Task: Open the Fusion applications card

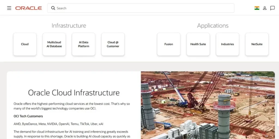Action: (168, 44)
